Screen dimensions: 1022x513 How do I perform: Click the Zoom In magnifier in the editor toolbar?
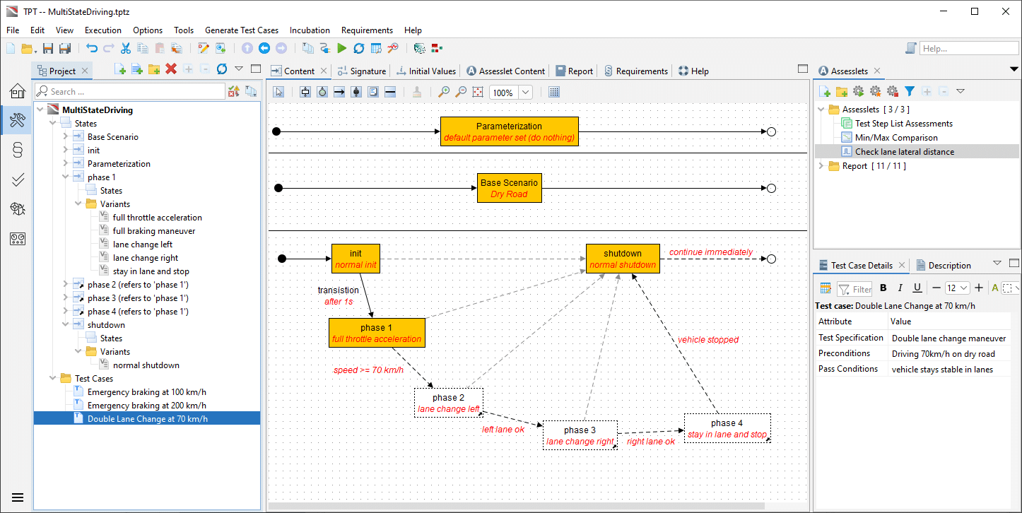click(443, 92)
